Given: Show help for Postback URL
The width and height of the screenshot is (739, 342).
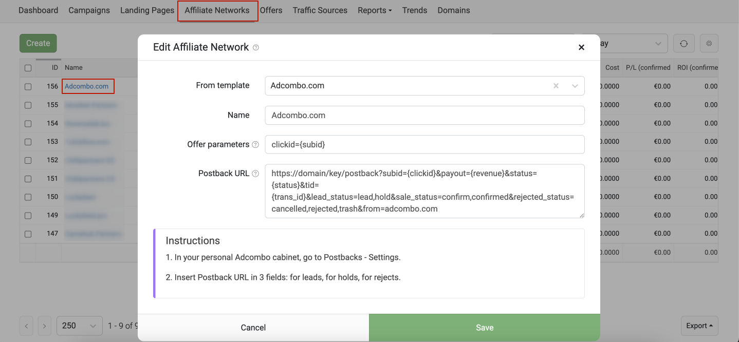Looking at the screenshot, I should 255,174.
